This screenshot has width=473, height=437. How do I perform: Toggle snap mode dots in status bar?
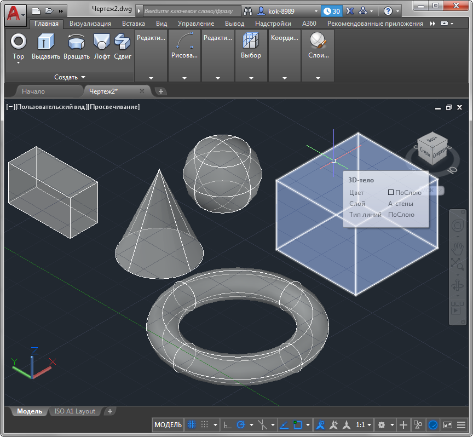tap(204, 425)
